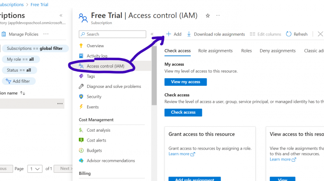Open ellipsis menu next to Manage Policies

tap(46, 34)
